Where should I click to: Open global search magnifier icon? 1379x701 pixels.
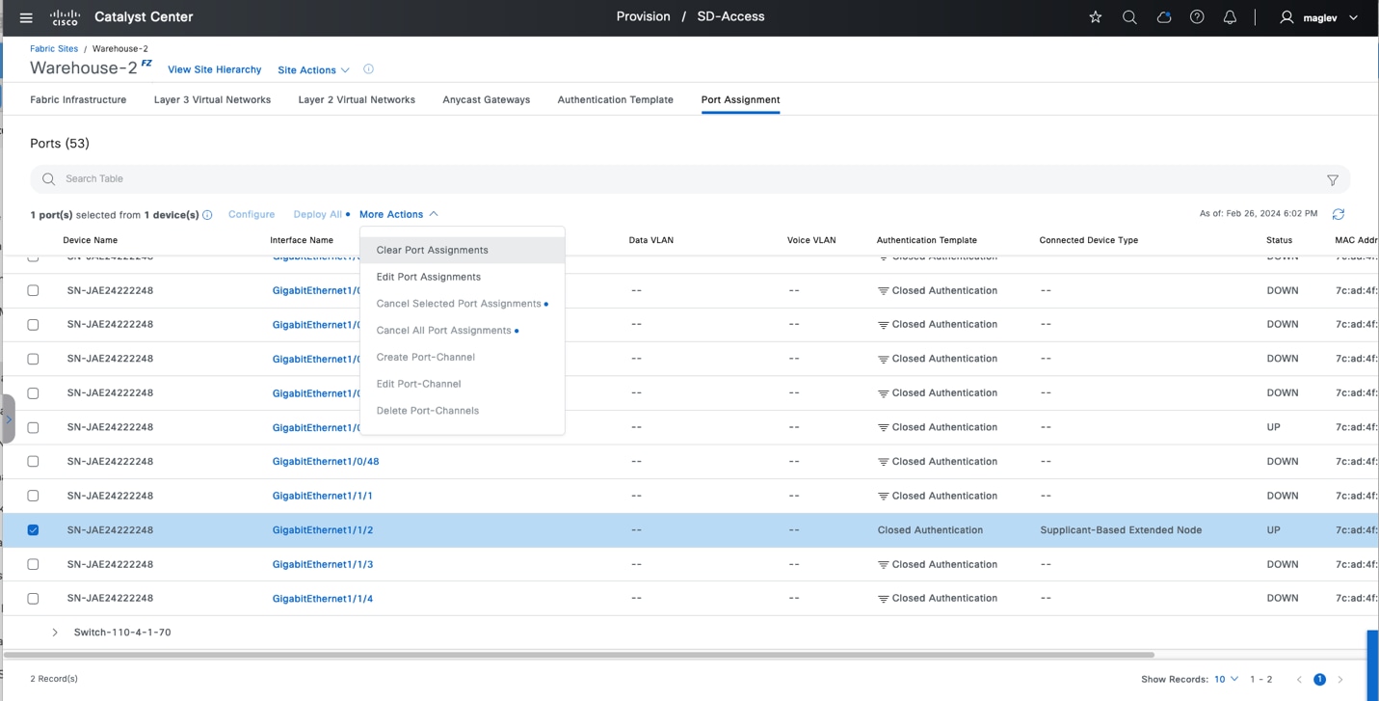(1129, 17)
